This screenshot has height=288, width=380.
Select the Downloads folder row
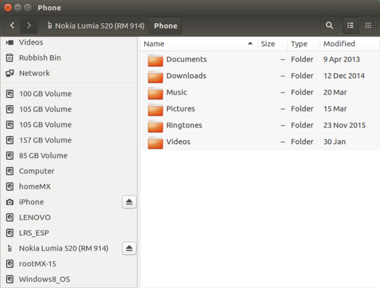pyautogui.click(x=186, y=75)
